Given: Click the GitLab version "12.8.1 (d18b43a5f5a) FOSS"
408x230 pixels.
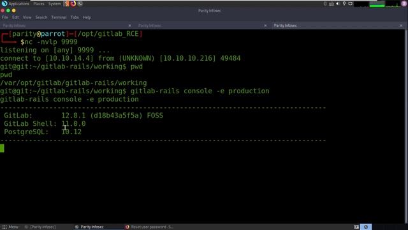Looking at the screenshot, I should coord(112,116).
